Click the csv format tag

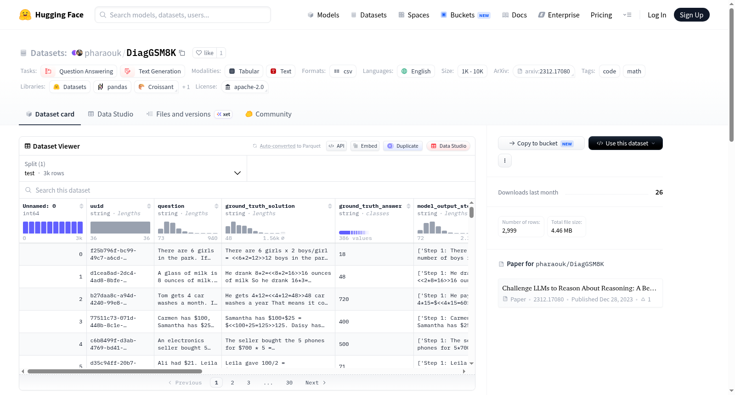pyautogui.click(x=343, y=71)
